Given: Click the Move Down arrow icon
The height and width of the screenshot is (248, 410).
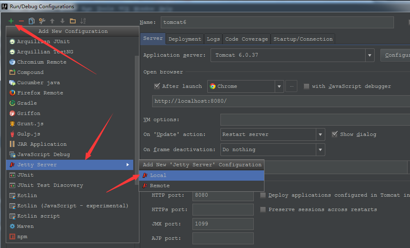Looking at the screenshot, I should pyautogui.click(x=63, y=21).
